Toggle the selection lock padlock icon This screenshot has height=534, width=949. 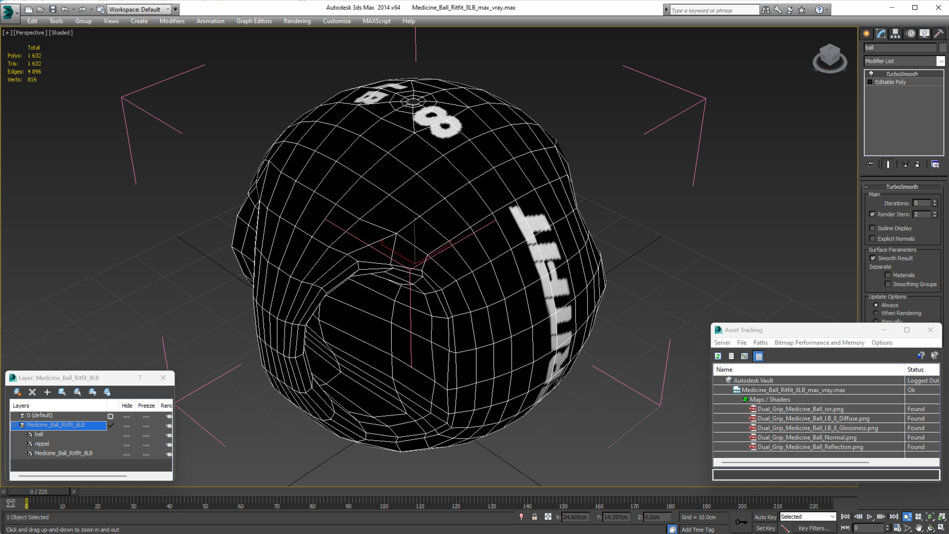coord(534,517)
